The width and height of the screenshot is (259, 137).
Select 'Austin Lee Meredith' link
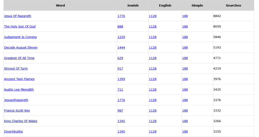[19, 90]
